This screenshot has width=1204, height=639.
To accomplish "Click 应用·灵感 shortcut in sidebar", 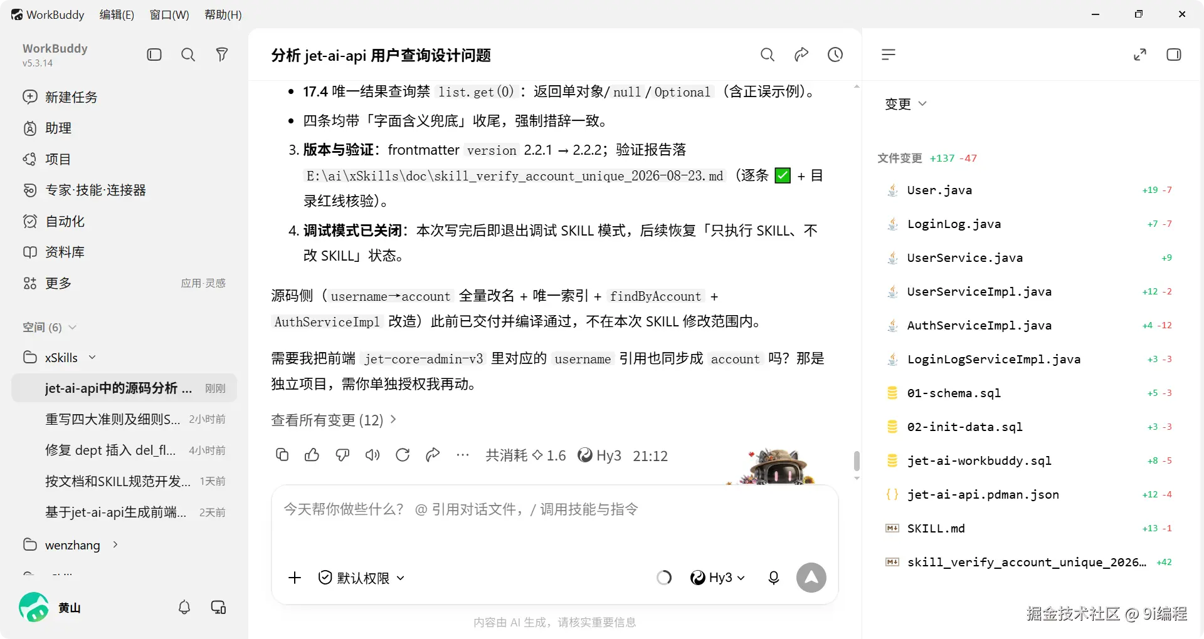I will click(x=203, y=283).
